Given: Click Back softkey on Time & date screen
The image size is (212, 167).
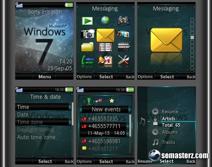Looking at the screenshot, I should (x=69, y=162).
